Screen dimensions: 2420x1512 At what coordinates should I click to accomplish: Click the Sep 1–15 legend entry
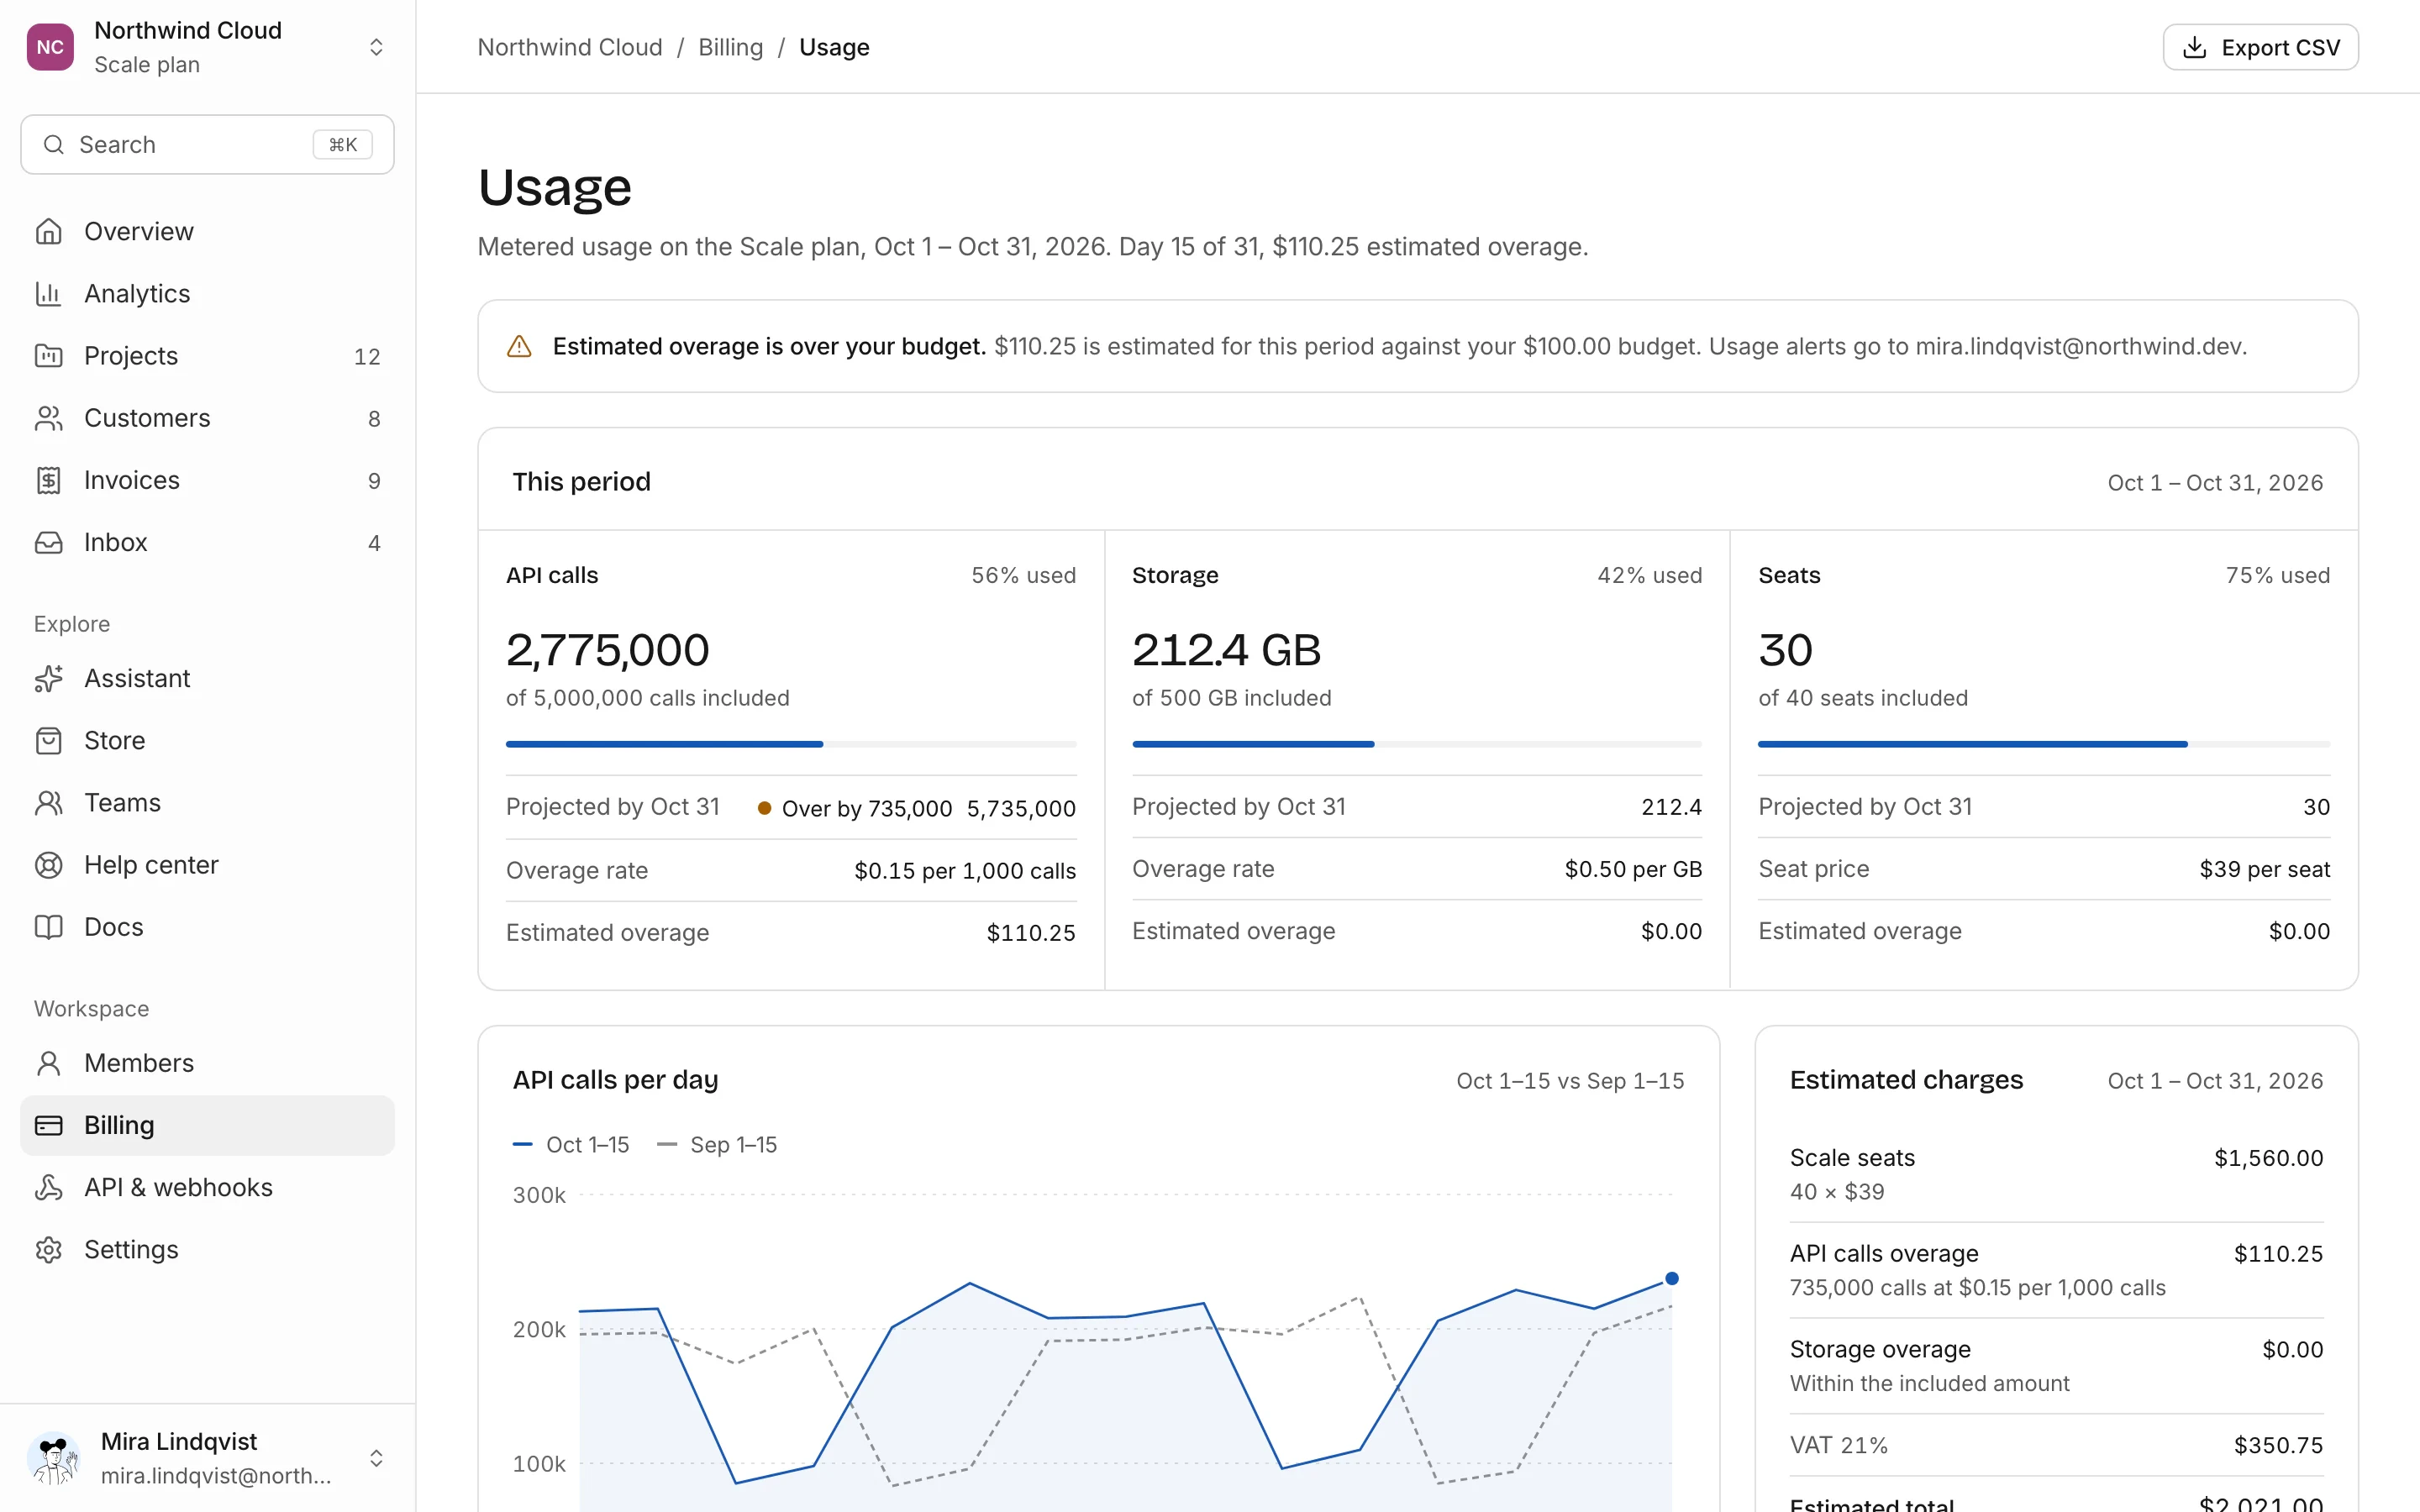pyautogui.click(x=717, y=1144)
